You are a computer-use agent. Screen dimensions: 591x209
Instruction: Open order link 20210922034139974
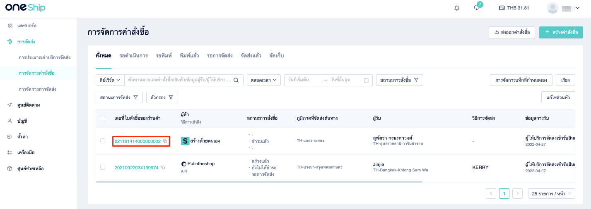[137, 168]
